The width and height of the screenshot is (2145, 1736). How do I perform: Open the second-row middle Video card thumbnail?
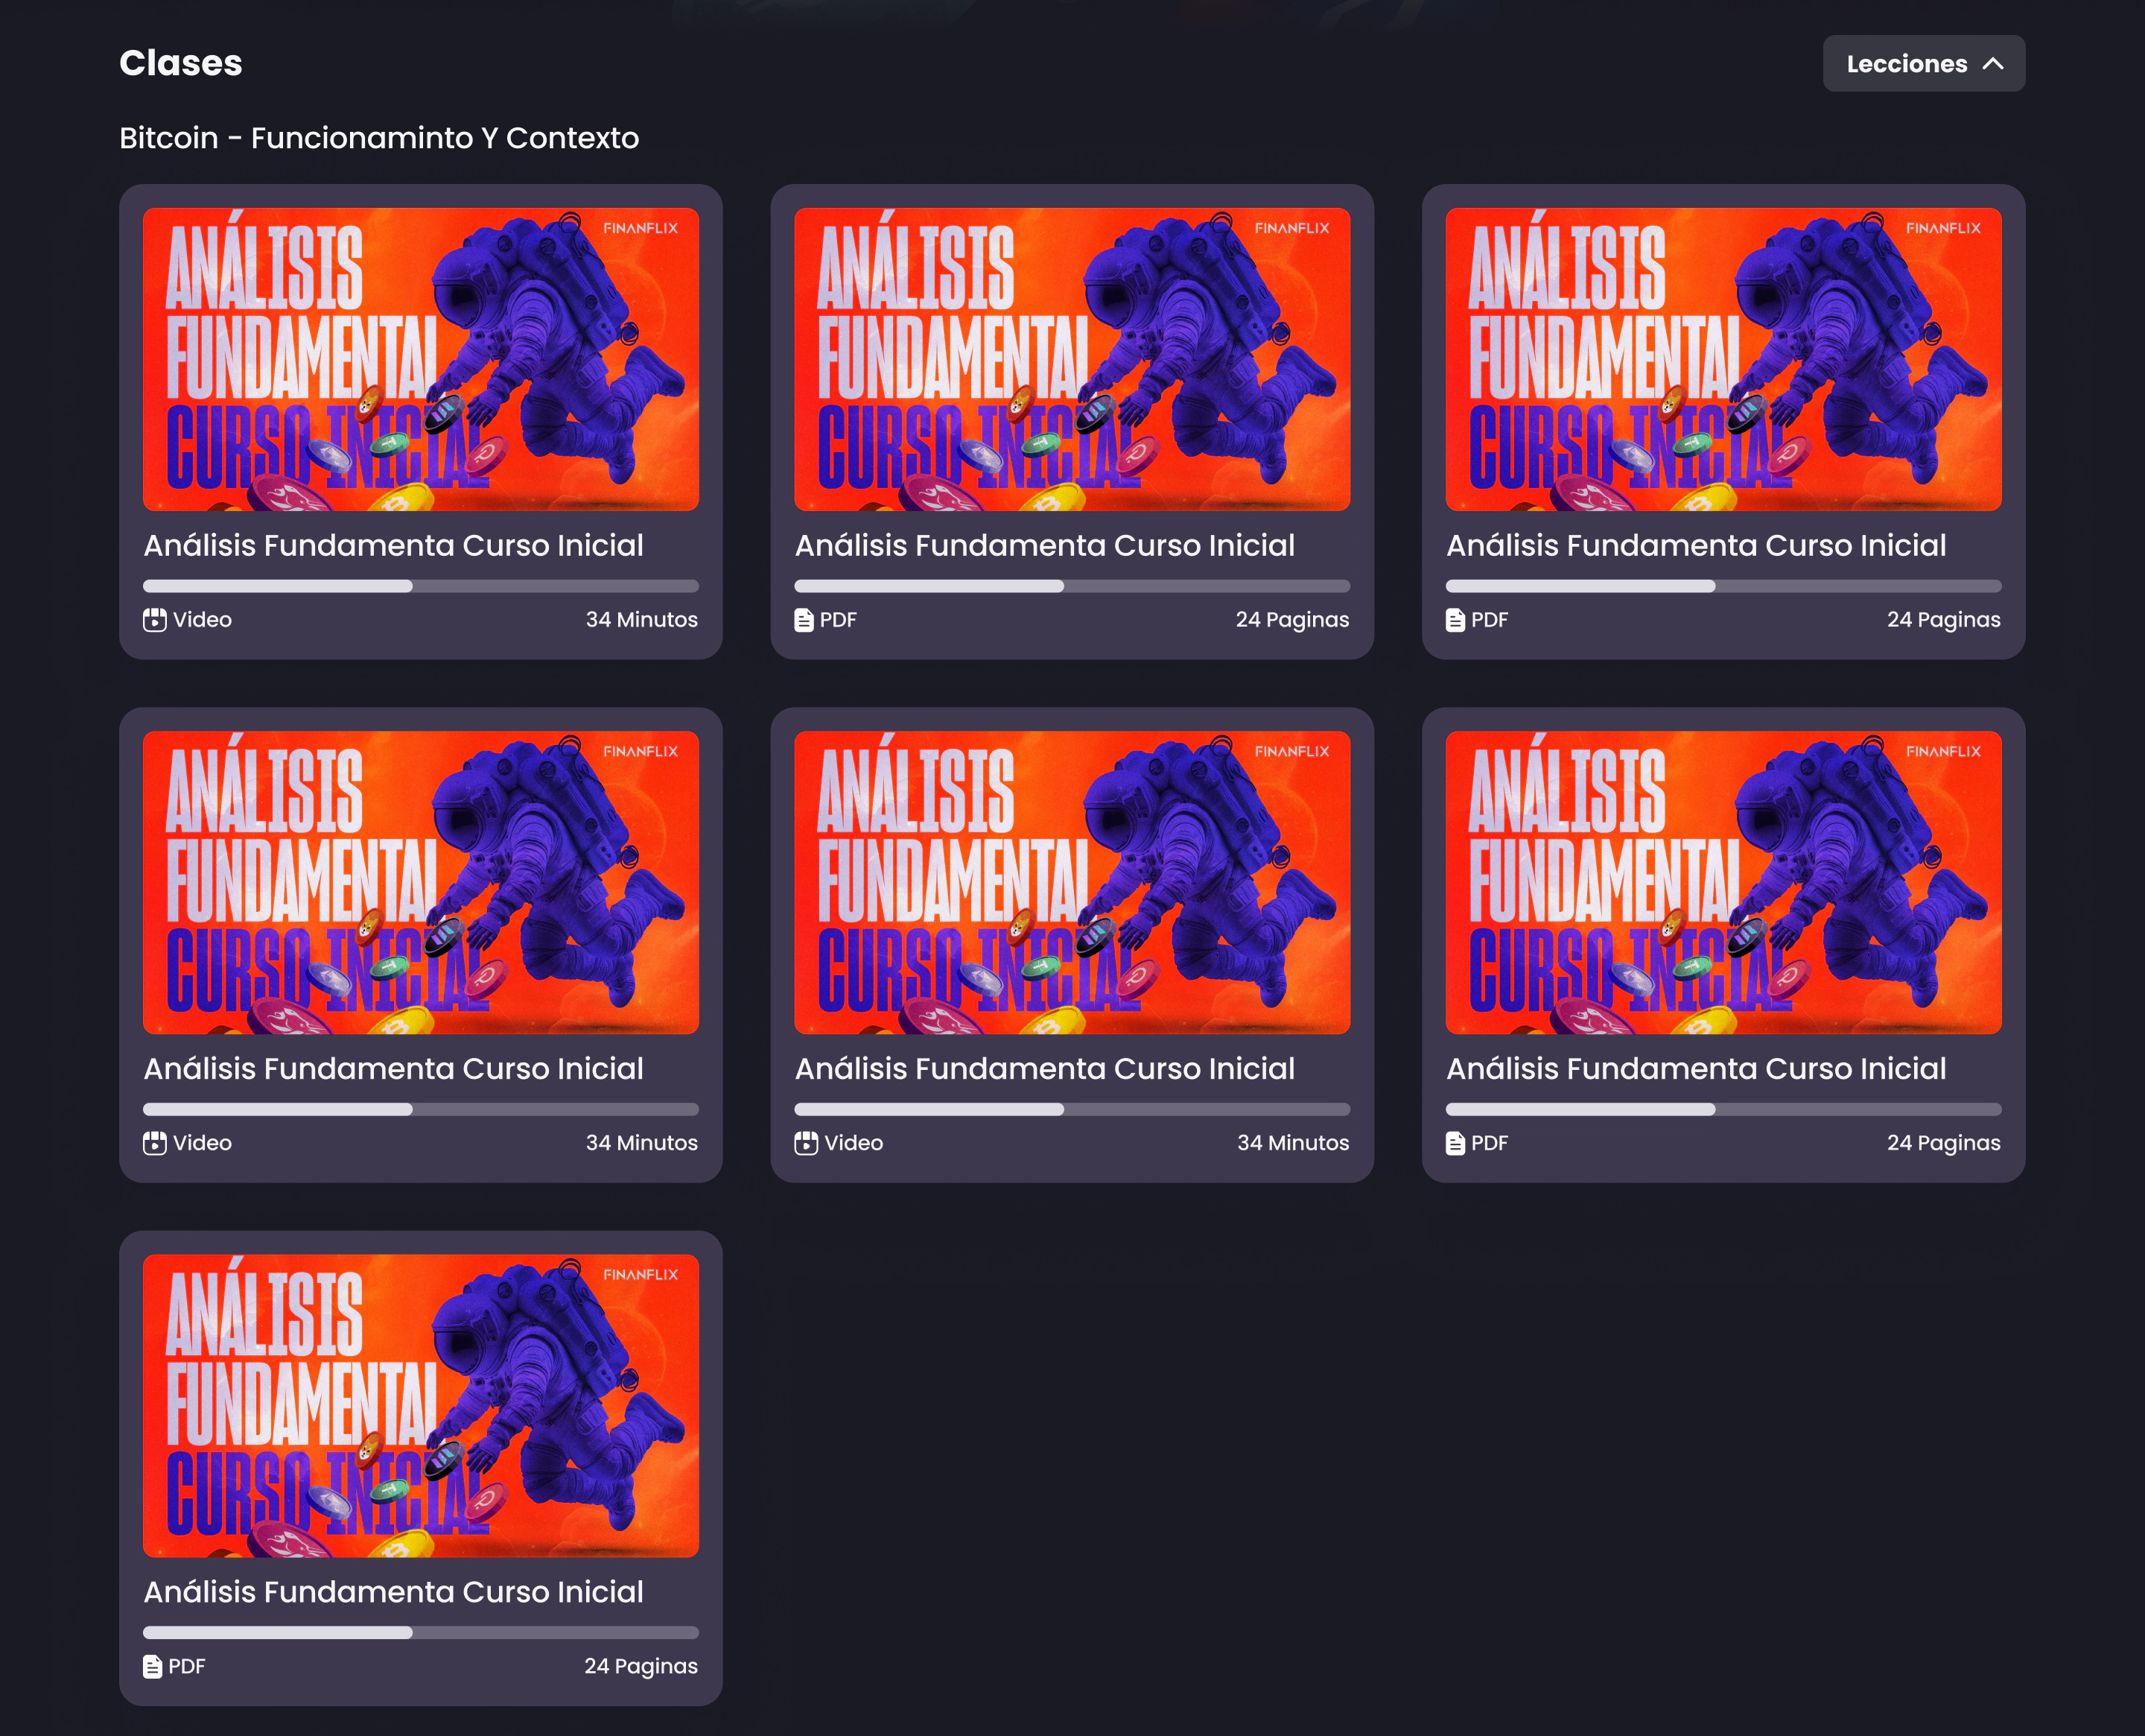1072,882
